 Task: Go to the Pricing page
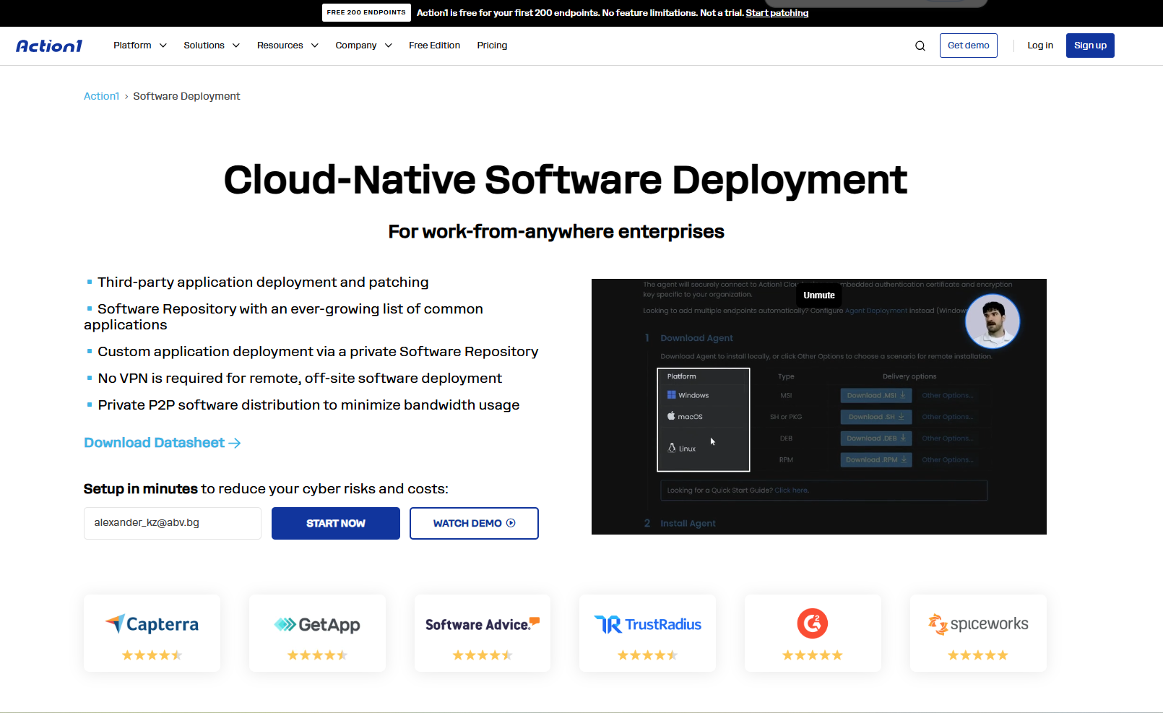[x=492, y=46]
